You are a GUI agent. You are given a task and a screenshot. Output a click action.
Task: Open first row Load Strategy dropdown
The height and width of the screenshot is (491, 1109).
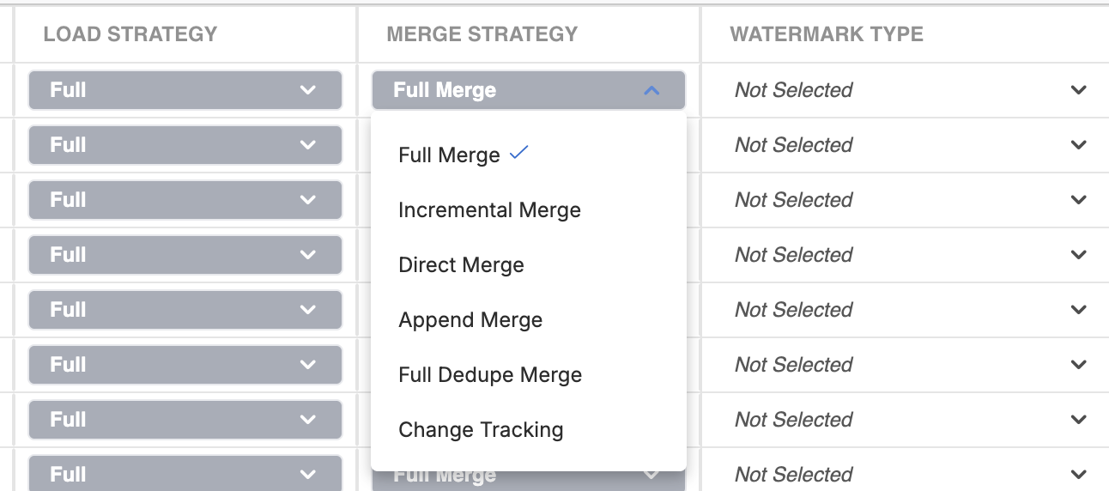[x=185, y=90]
